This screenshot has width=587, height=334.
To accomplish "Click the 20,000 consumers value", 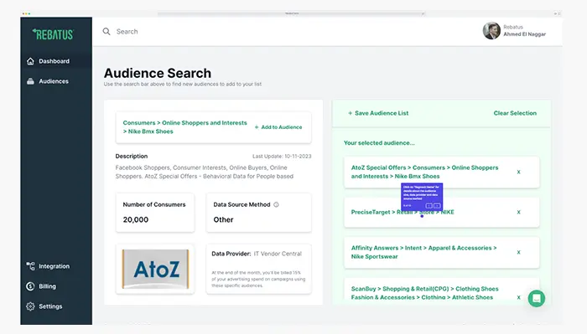I will (136, 219).
